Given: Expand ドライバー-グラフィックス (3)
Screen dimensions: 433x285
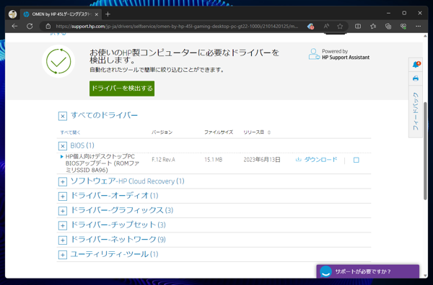Looking at the screenshot, I should click(x=63, y=211).
